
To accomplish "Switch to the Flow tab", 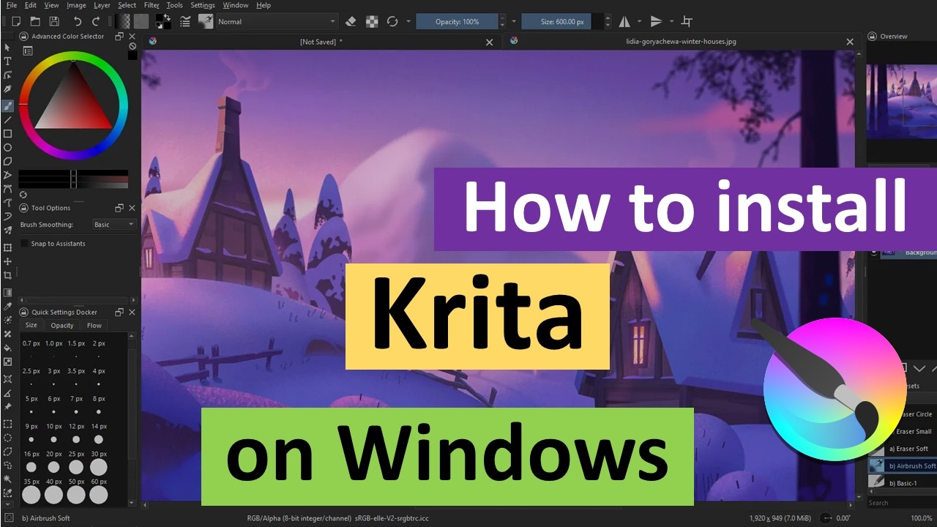I will pos(94,325).
